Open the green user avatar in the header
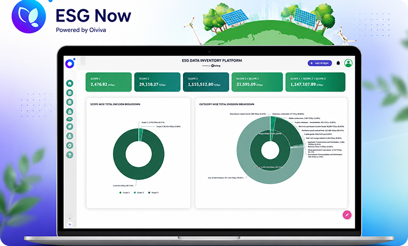Screen dimensions: 408x246 tap(348, 63)
